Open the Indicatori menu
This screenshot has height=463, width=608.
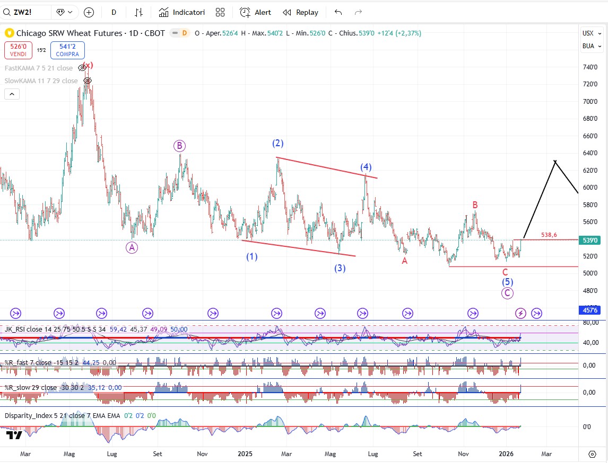[x=182, y=12]
